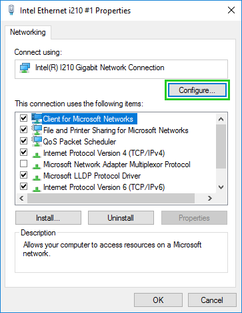This screenshot has width=242, height=313.
Task: Click the Install... button
Action: [48, 218]
